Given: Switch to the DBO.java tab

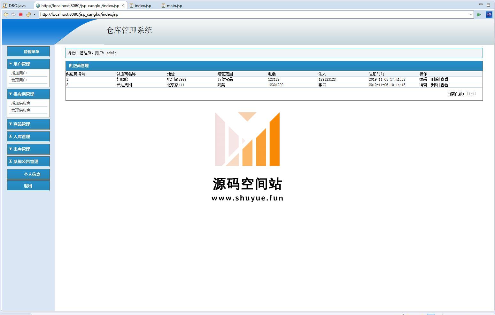Looking at the screenshot, I should tap(15, 5).
